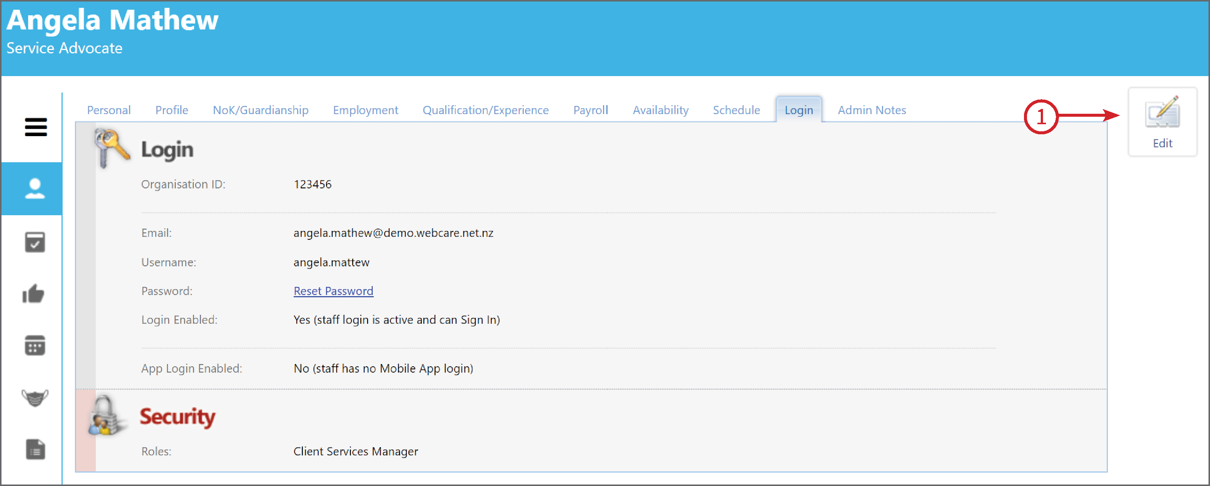Go to the NoK/Guardianship tab

coord(261,110)
